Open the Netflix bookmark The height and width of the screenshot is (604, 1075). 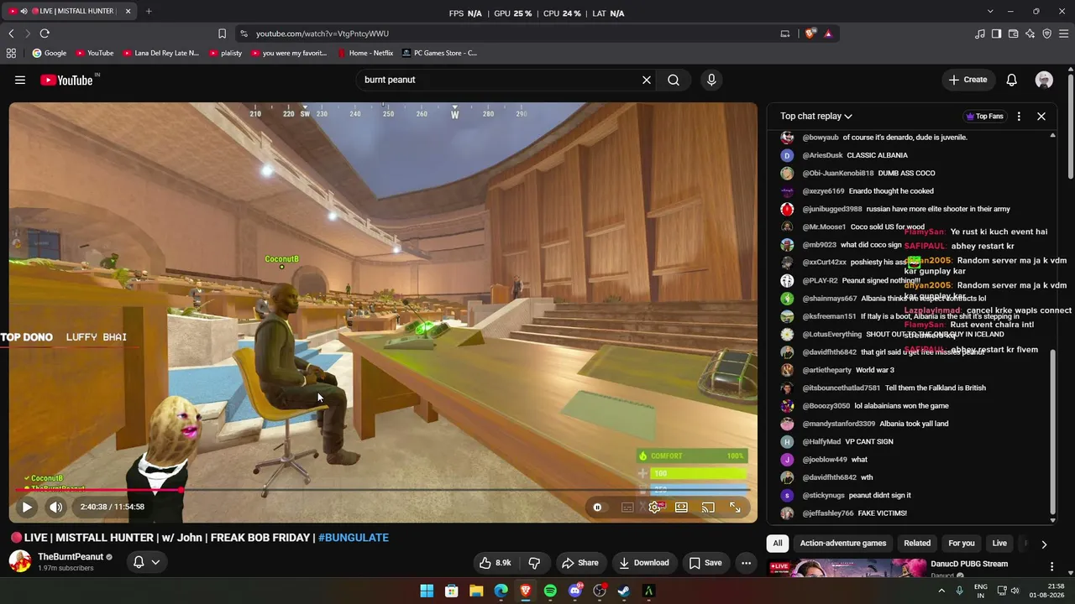point(365,53)
